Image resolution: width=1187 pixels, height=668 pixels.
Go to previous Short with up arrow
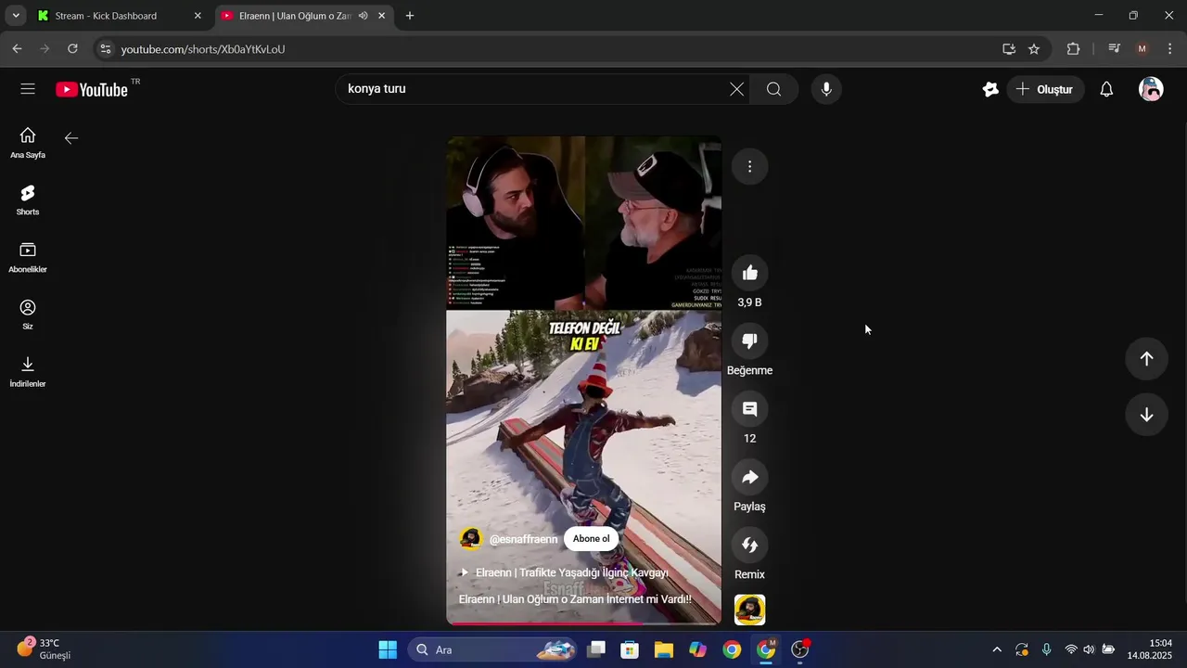coord(1146,358)
